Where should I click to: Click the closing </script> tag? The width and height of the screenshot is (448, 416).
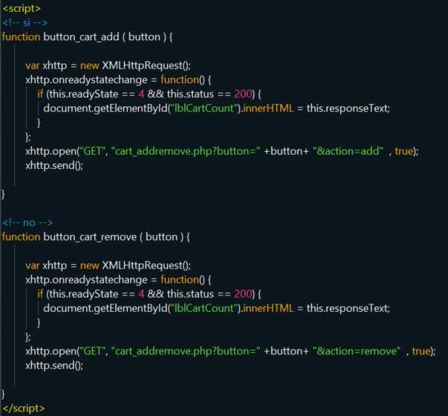(x=24, y=409)
